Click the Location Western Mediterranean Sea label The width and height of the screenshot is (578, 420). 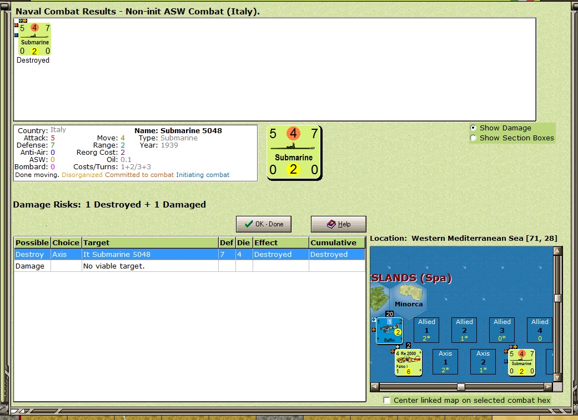tap(464, 239)
